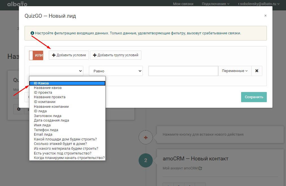Click the info icon in the filter notice
Screen dimensions: 286x186
coord(32,33)
